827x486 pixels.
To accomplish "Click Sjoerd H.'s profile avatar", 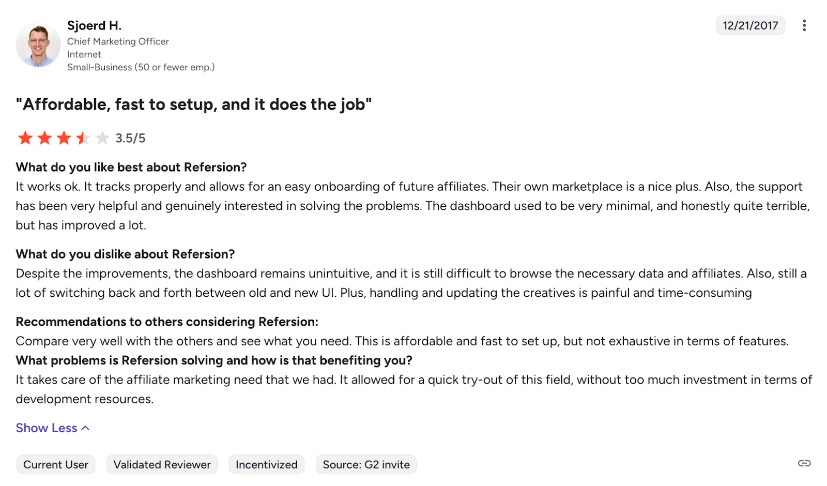I will [x=38, y=45].
